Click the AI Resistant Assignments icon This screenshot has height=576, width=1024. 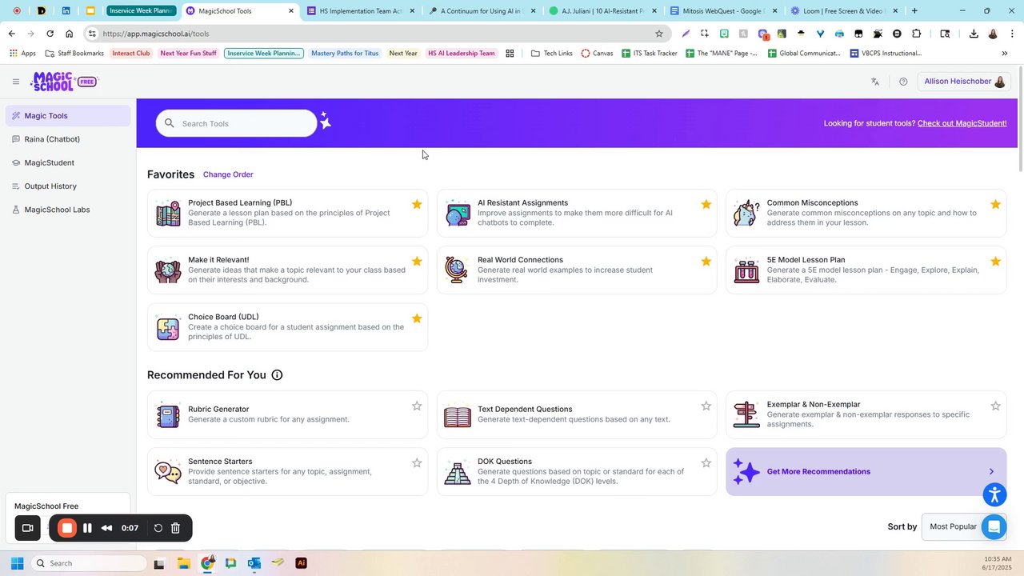(458, 213)
